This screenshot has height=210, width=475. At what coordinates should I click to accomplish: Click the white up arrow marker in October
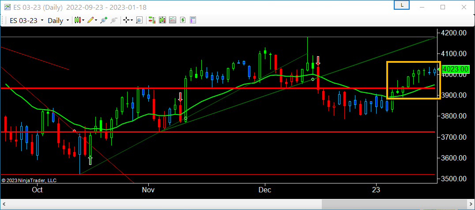pos(90,160)
